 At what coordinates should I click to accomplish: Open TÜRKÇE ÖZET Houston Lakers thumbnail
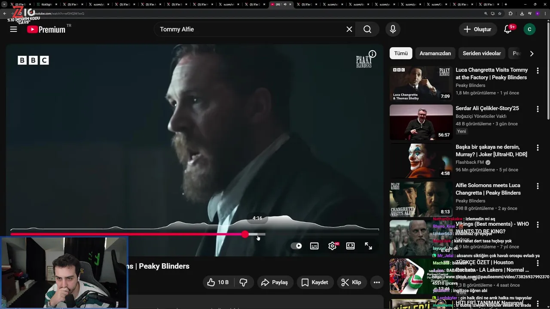point(421,276)
